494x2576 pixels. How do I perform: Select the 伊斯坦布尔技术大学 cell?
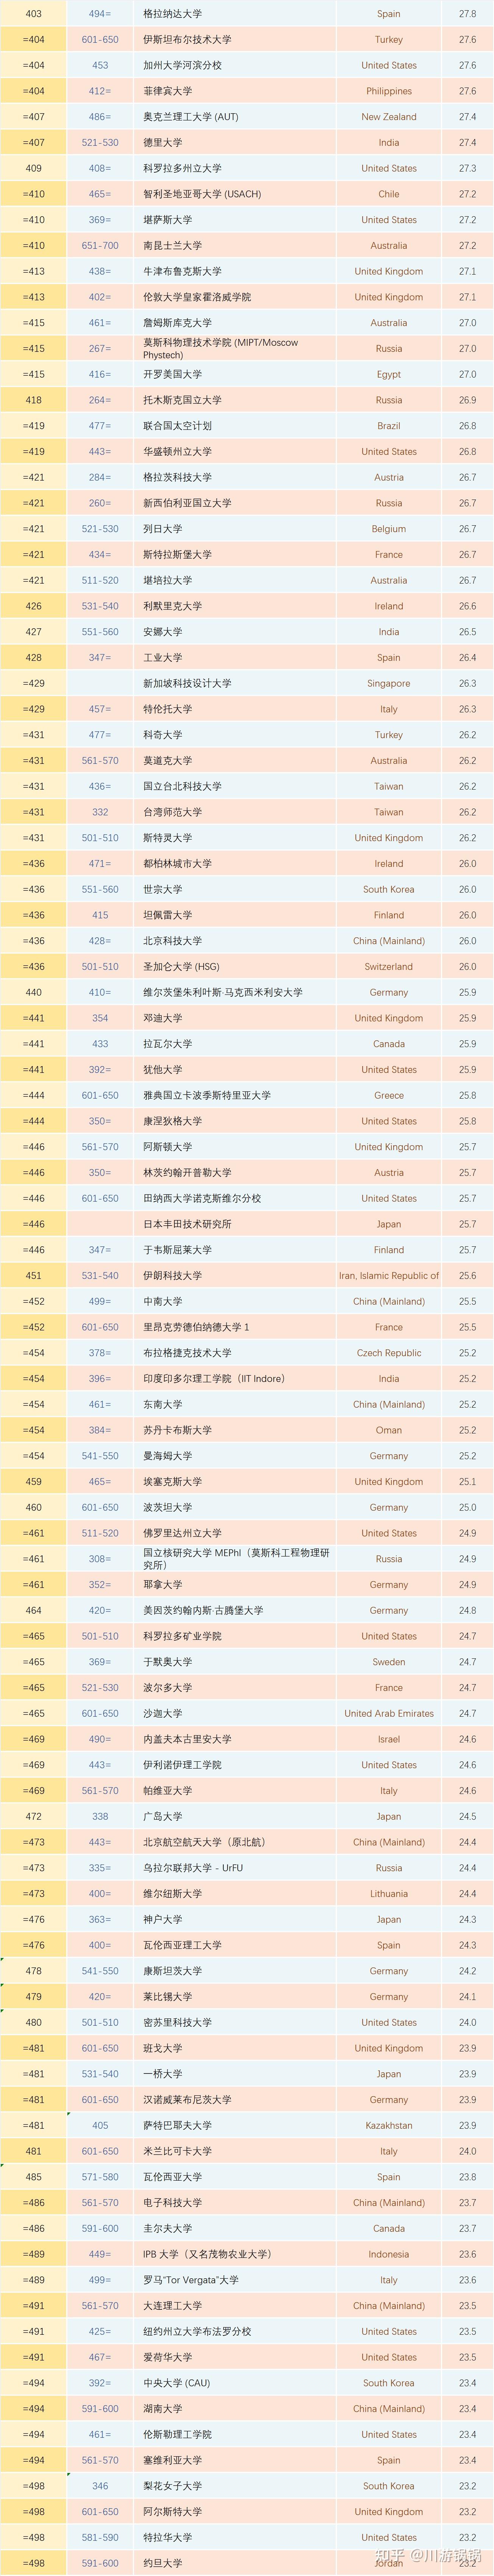[x=187, y=40]
